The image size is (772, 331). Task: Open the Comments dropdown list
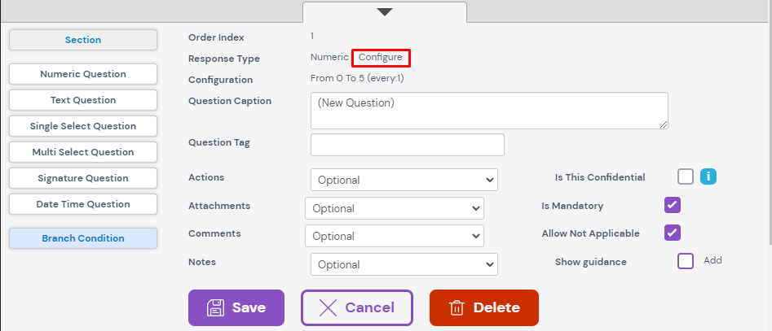[x=394, y=236]
